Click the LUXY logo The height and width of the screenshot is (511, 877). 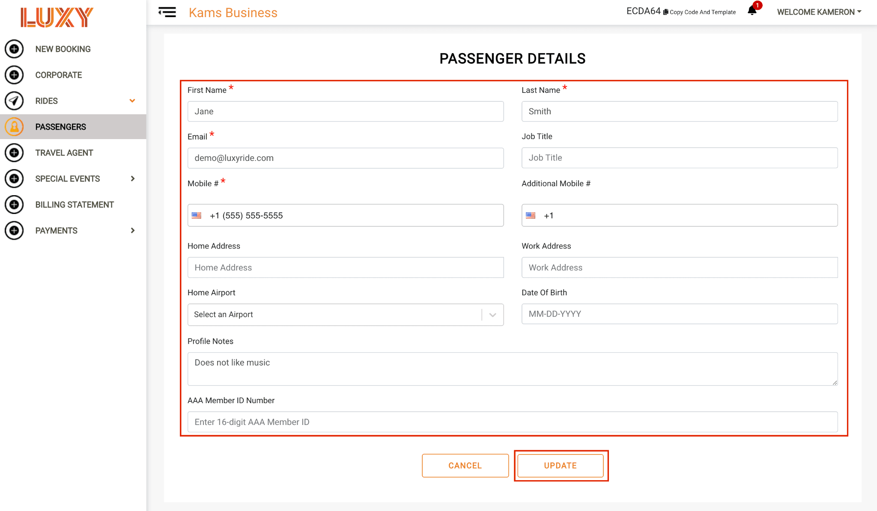pyautogui.click(x=57, y=18)
